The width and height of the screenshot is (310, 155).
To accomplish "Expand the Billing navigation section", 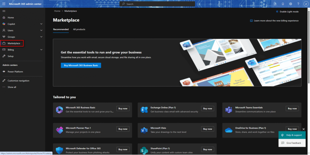I will click(x=41, y=50).
